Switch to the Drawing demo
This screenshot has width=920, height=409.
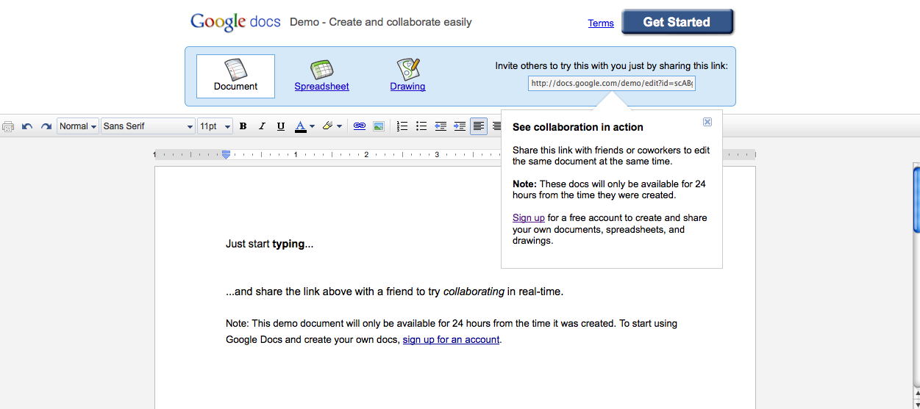click(407, 87)
